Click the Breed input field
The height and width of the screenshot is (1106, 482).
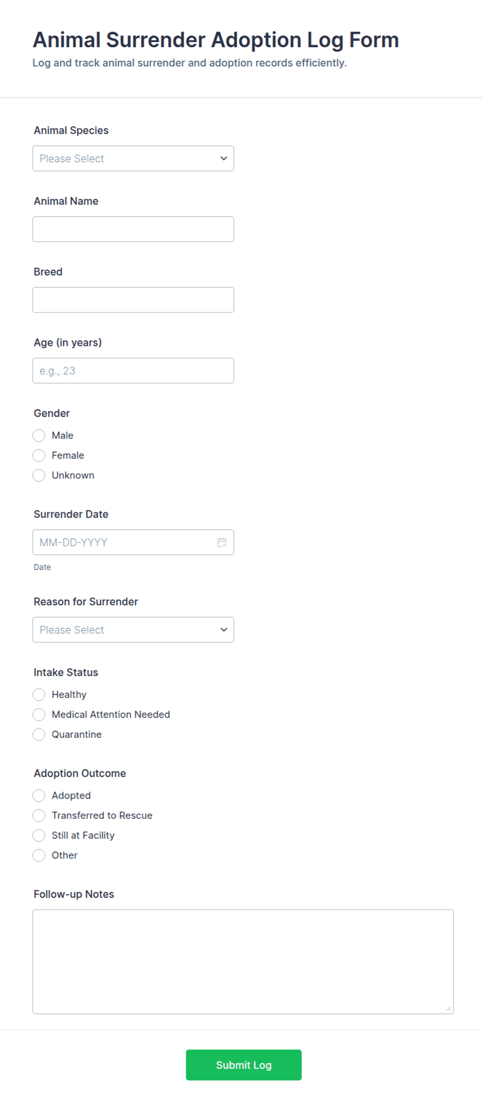[133, 299]
